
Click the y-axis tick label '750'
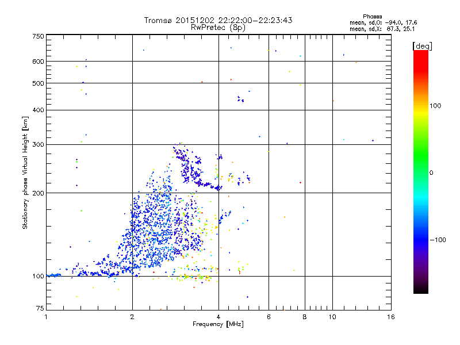[x=38, y=36]
